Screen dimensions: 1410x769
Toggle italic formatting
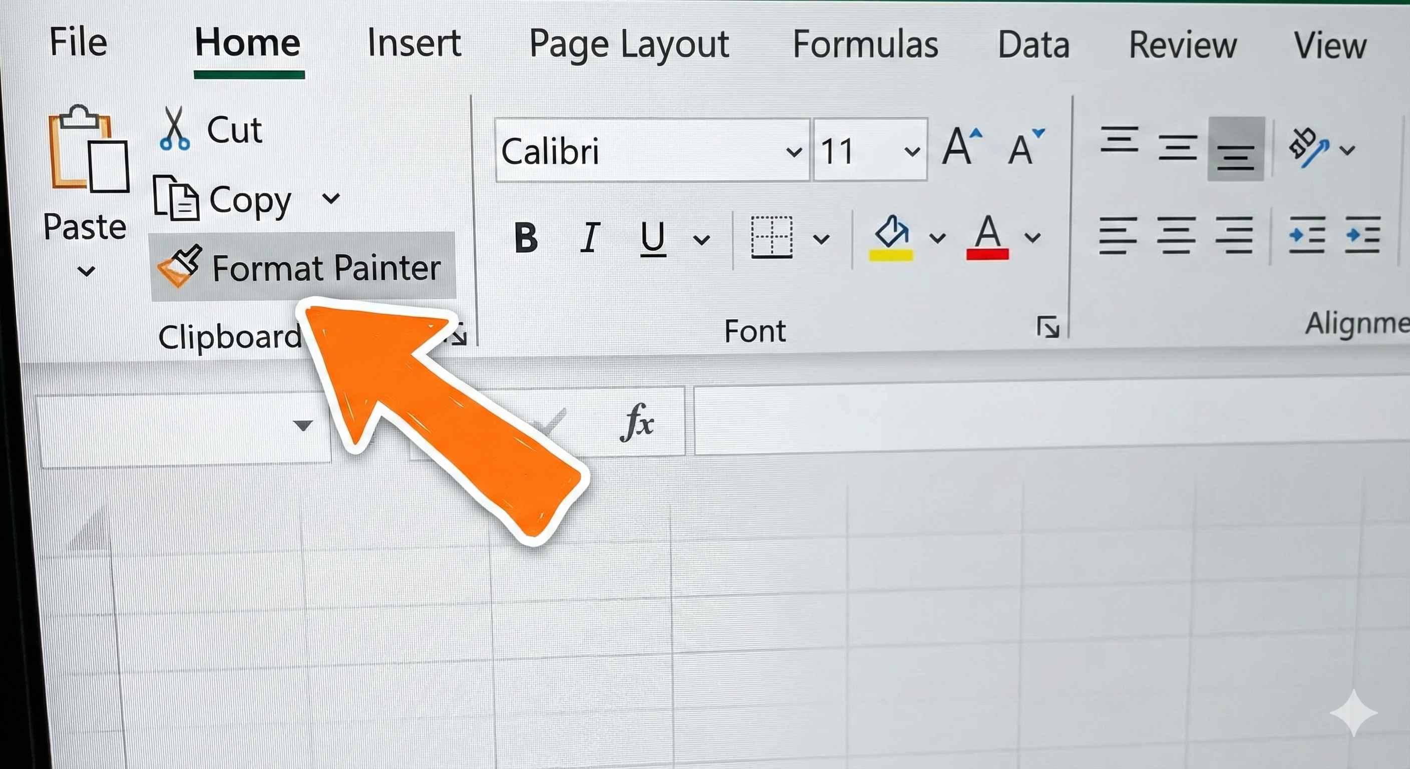click(x=590, y=238)
